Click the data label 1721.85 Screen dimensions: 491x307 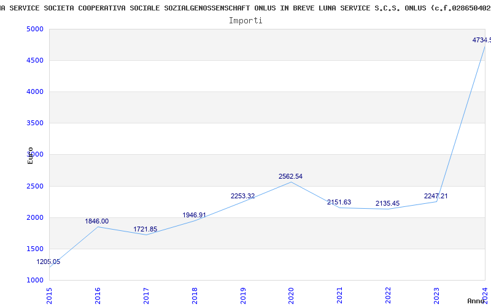point(145,229)
